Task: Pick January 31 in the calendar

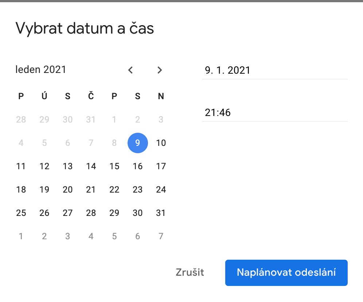Action: tap(161, 213)
